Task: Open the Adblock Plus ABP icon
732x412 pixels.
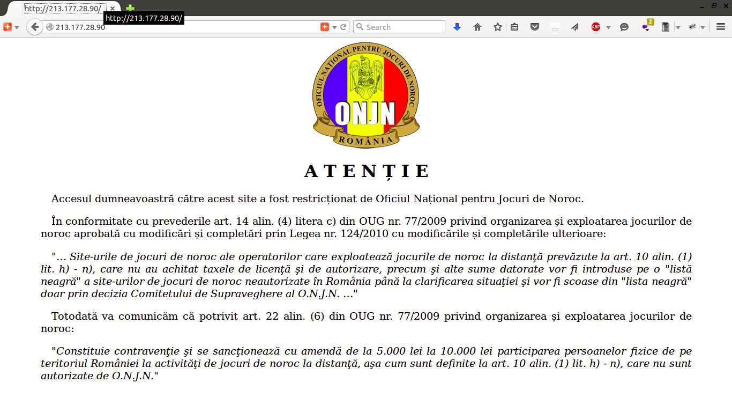Action: tap(596, 27)
